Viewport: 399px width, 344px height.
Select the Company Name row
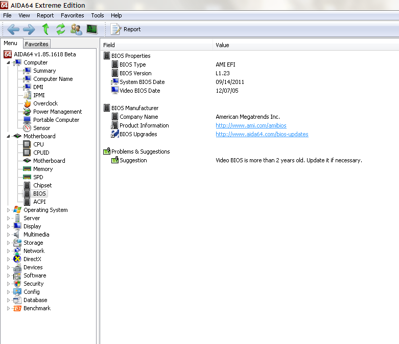(250, 117)
